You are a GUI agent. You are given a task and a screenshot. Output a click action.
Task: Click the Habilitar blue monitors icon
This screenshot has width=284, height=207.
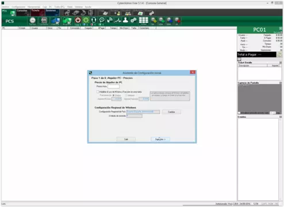point(55,21)
